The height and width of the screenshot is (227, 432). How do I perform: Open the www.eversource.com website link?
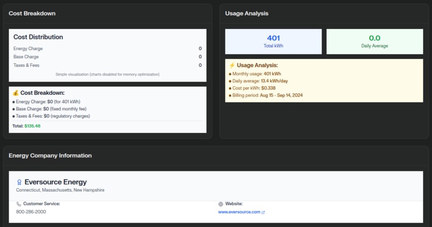(239, 212)
